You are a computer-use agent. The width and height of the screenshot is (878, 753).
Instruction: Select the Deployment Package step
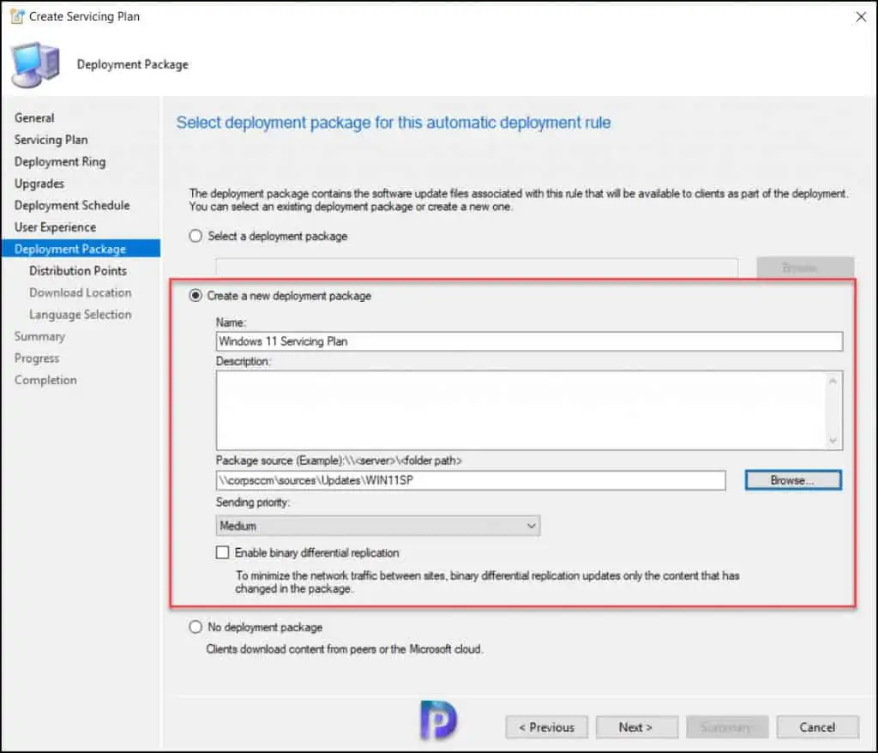[x=81, y=249]
